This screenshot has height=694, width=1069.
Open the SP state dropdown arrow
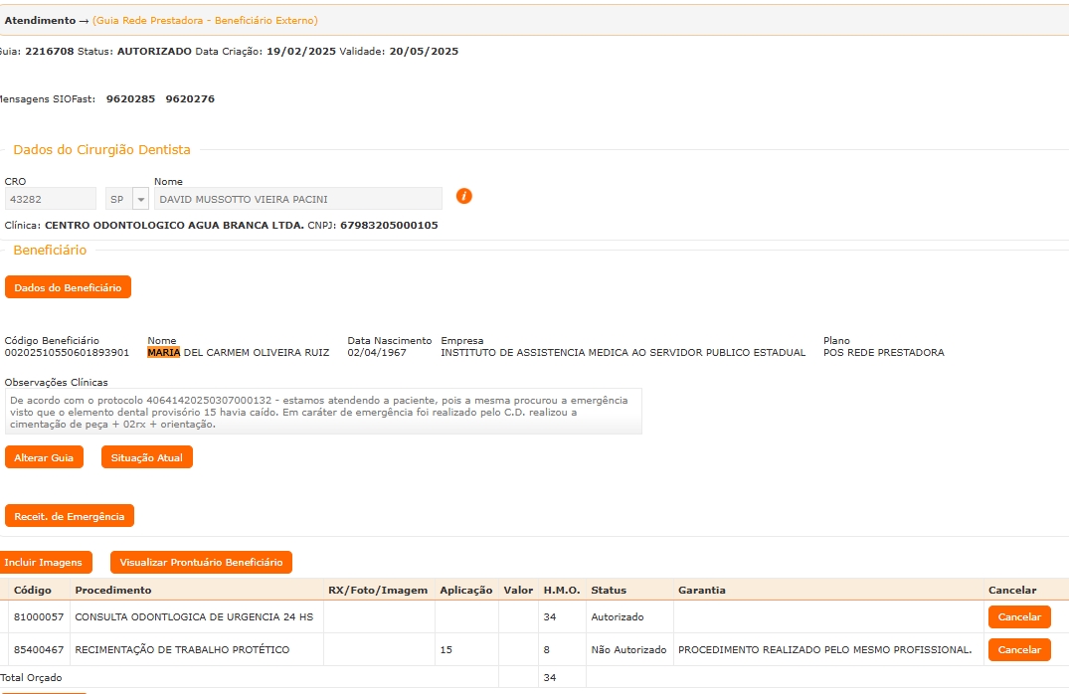pos(140,199)
